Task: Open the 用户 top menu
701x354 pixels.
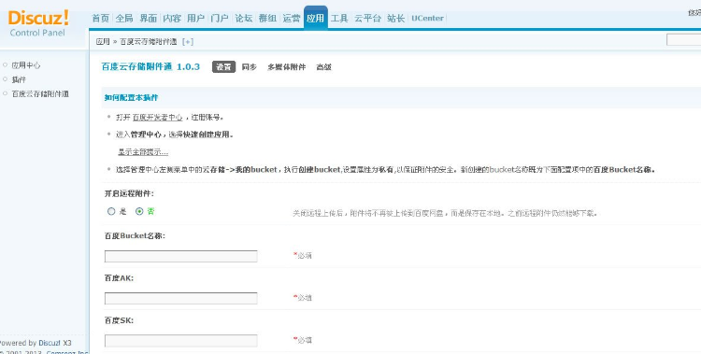Action: (196, 19)
